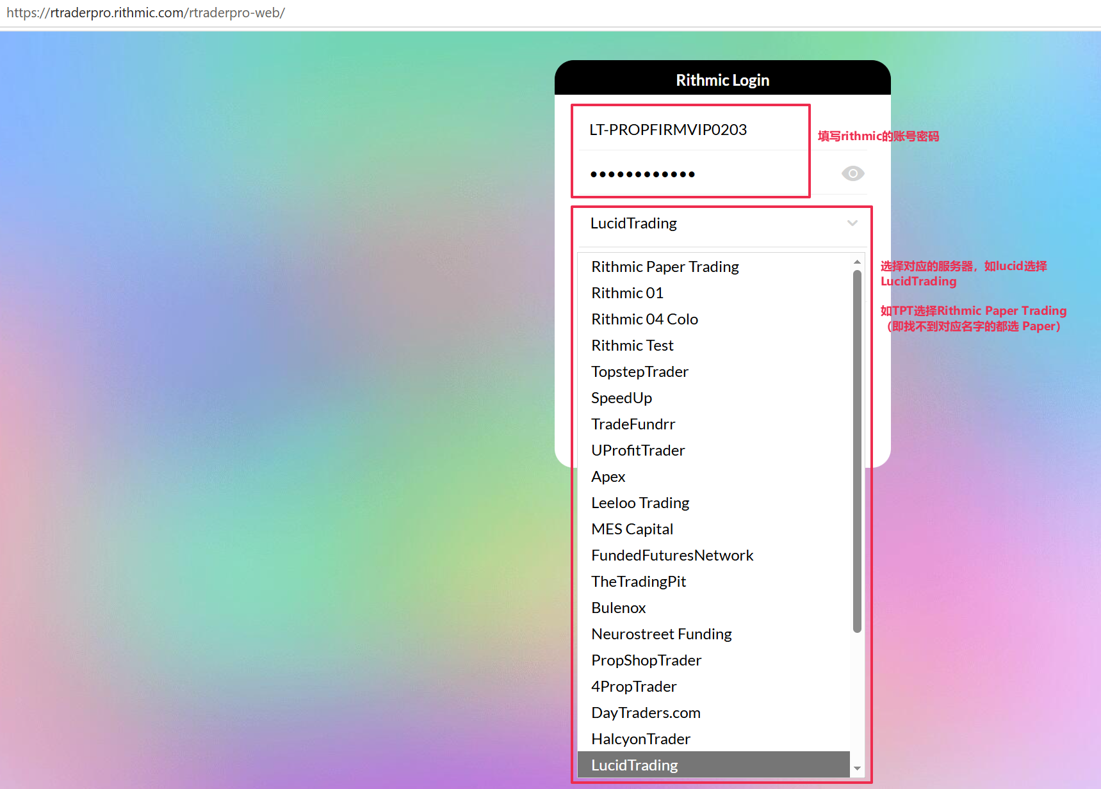1101x789 pixels.
Task: Click the browser URL address text
Action: coord(145,13)
